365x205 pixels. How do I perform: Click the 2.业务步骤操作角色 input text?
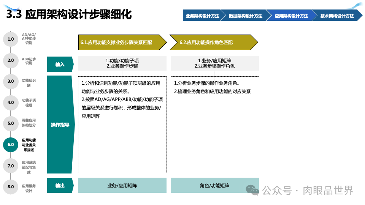coord(214,66)
